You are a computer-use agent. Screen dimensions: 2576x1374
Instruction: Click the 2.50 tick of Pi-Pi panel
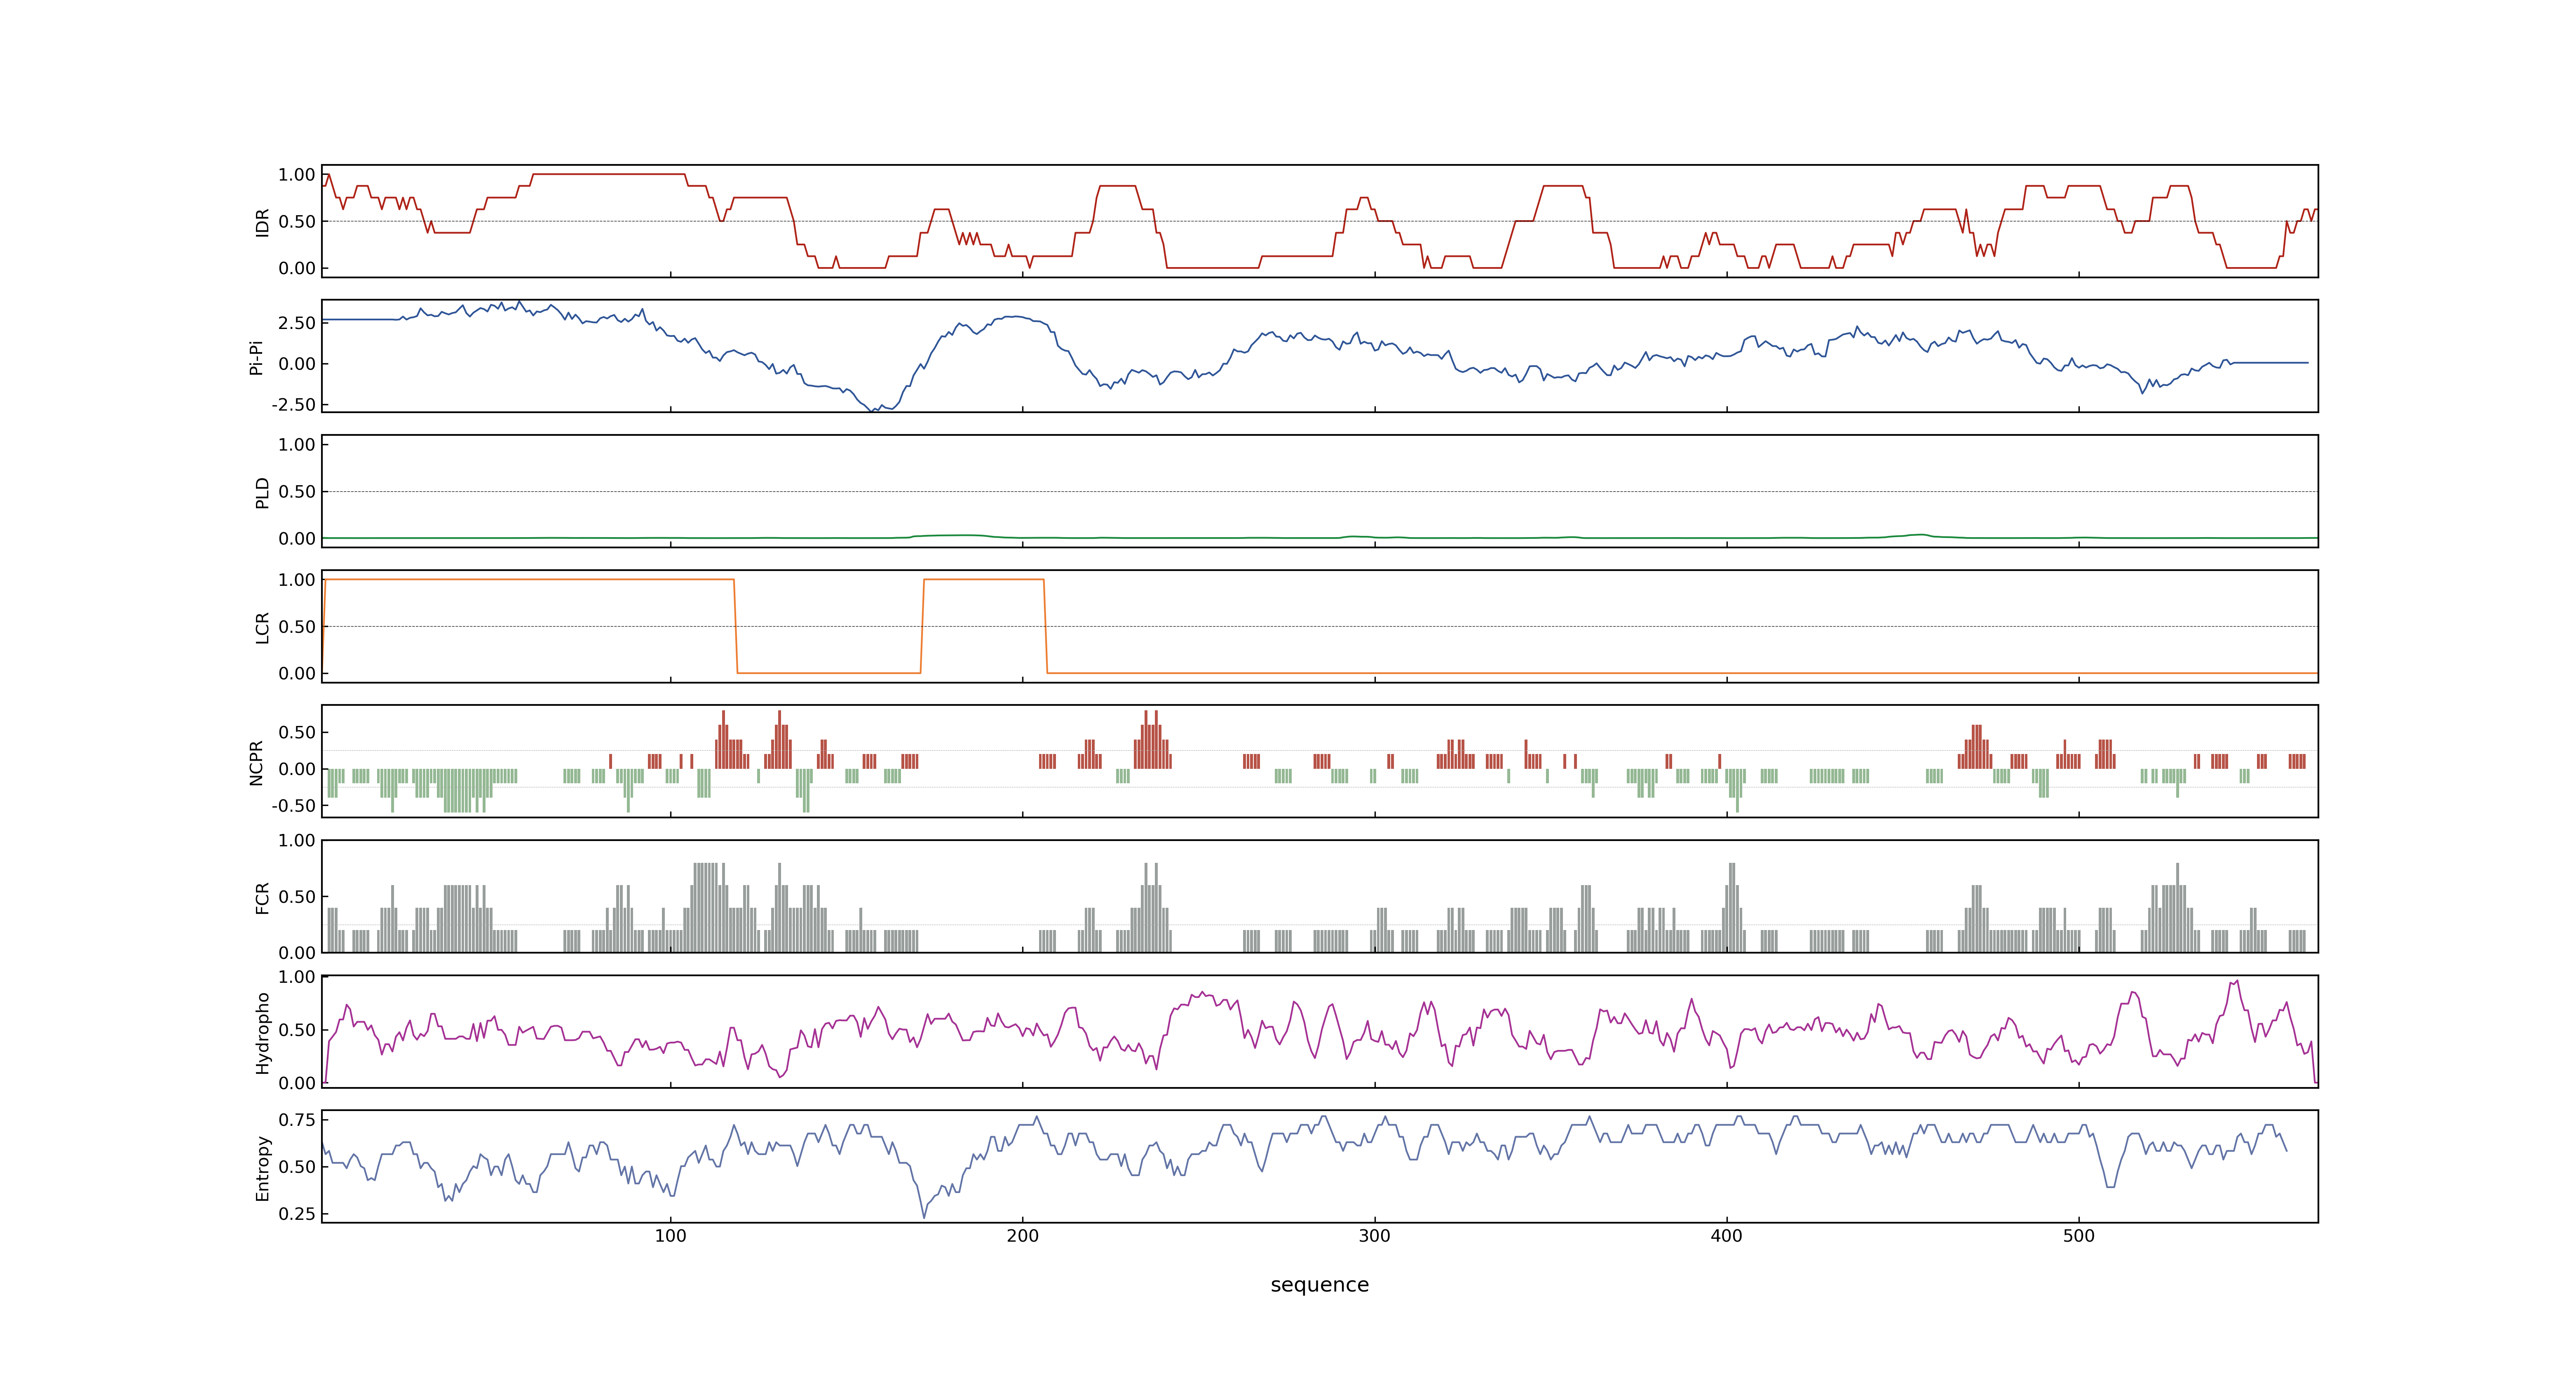(x=297, y=323)
